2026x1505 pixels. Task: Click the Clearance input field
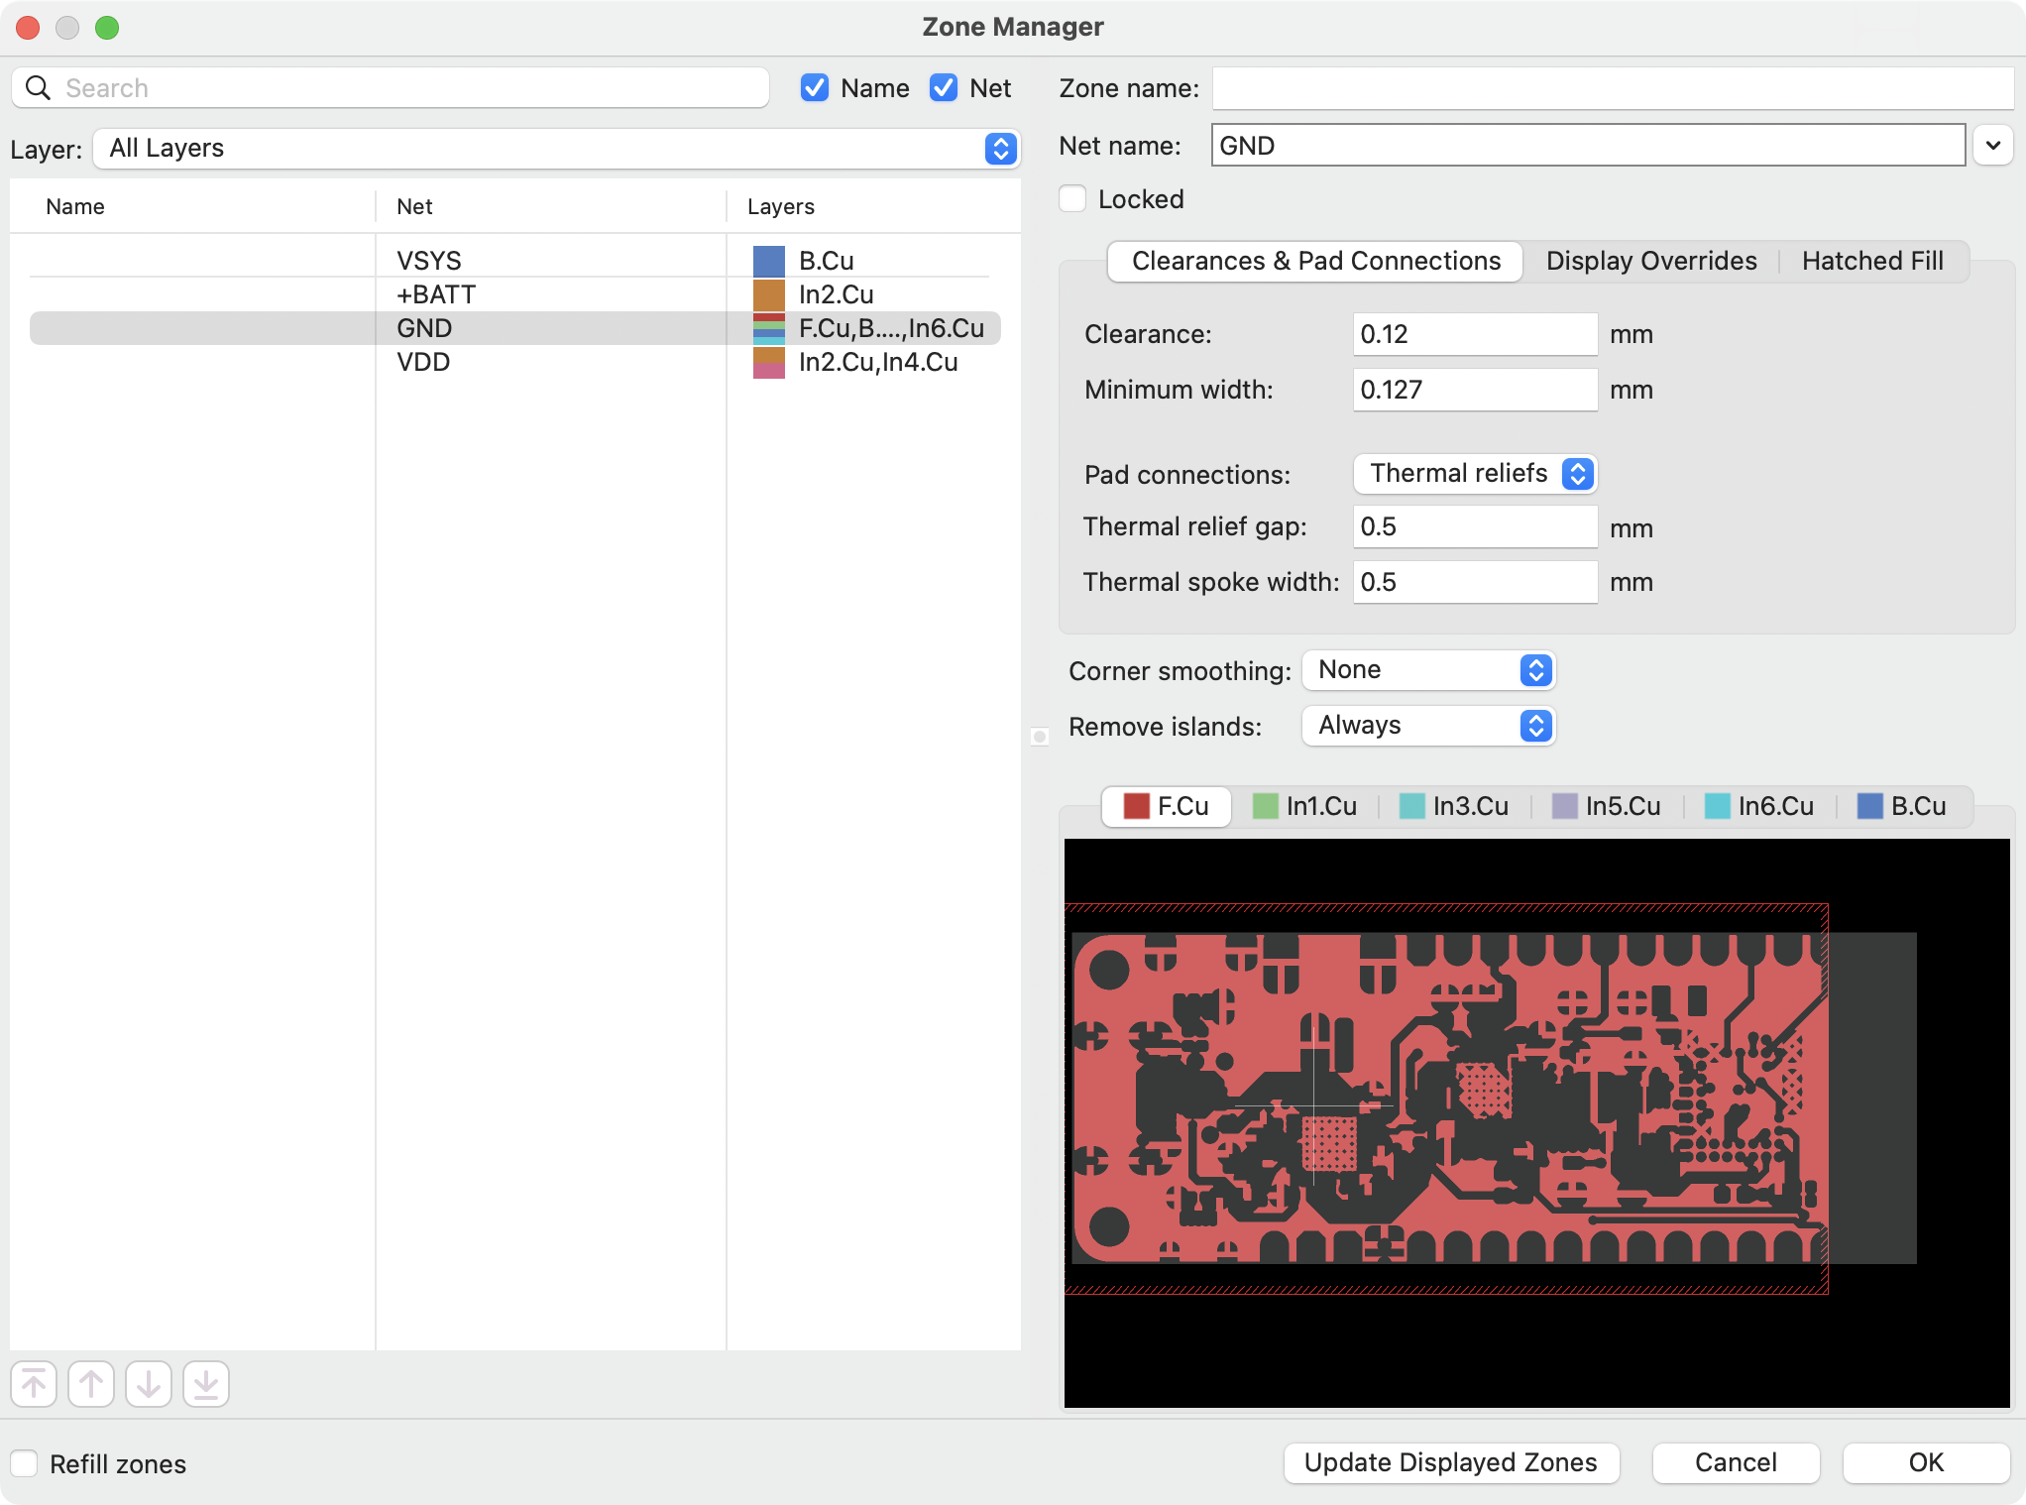pyautogui.click(x=1474, y=334)
